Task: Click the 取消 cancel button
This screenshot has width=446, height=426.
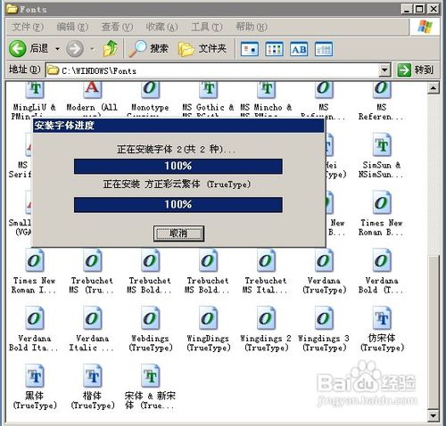Action: [178, 233]
